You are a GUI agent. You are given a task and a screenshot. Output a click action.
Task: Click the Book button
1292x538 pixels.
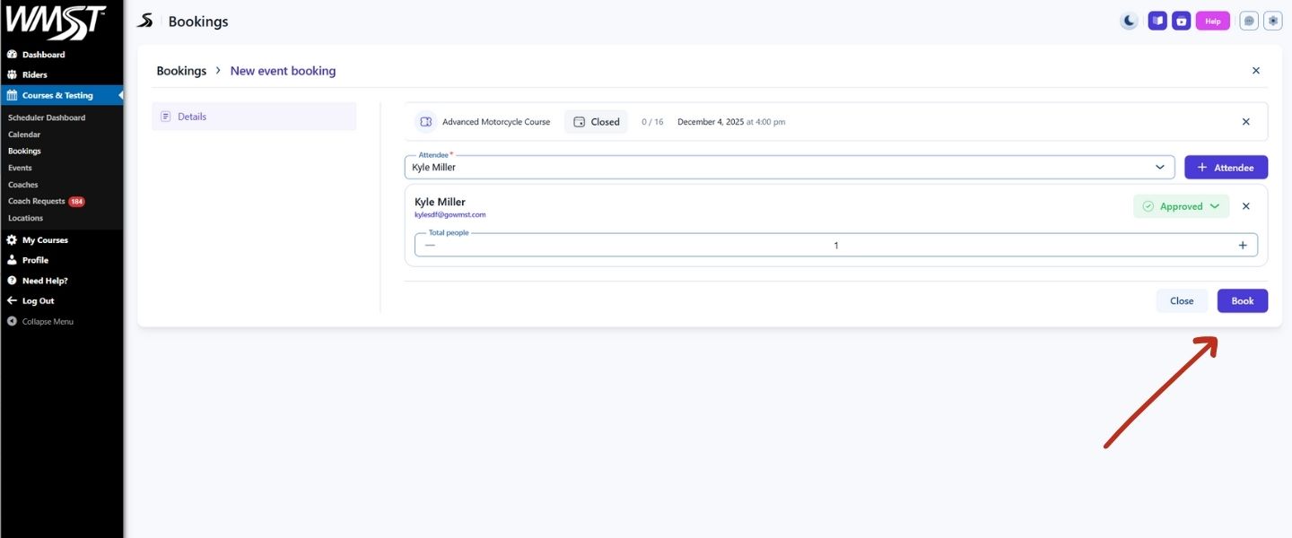[1242, 301]
